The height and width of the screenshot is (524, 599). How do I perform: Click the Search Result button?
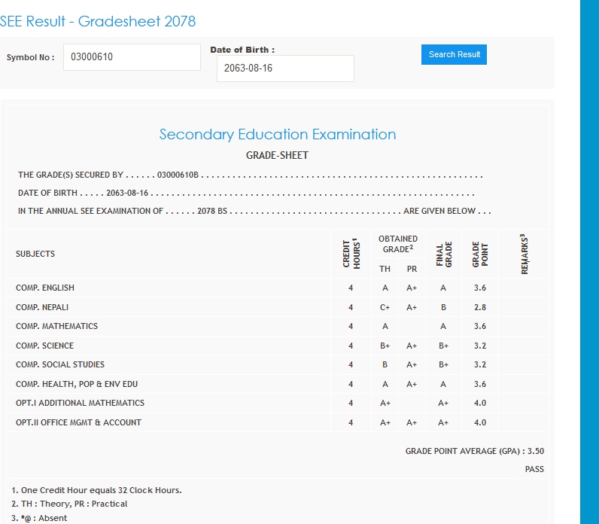click(x=454, y=54)
